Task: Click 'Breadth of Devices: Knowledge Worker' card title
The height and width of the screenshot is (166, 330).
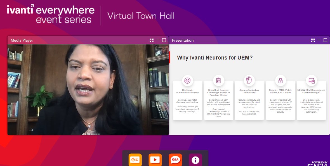Action: [218, 93]
